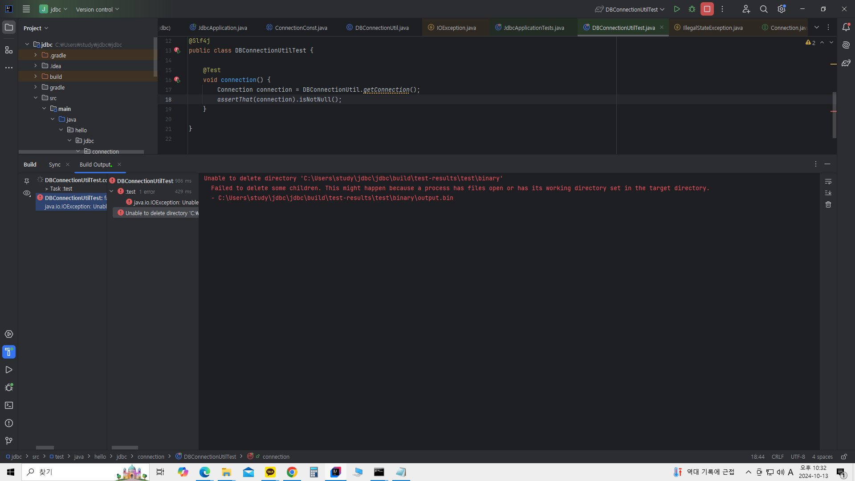The width and height of the screenshot is (855, 481).
Task: Switch to ConnectionConst.java tab
Action: [x=297, y=28]
